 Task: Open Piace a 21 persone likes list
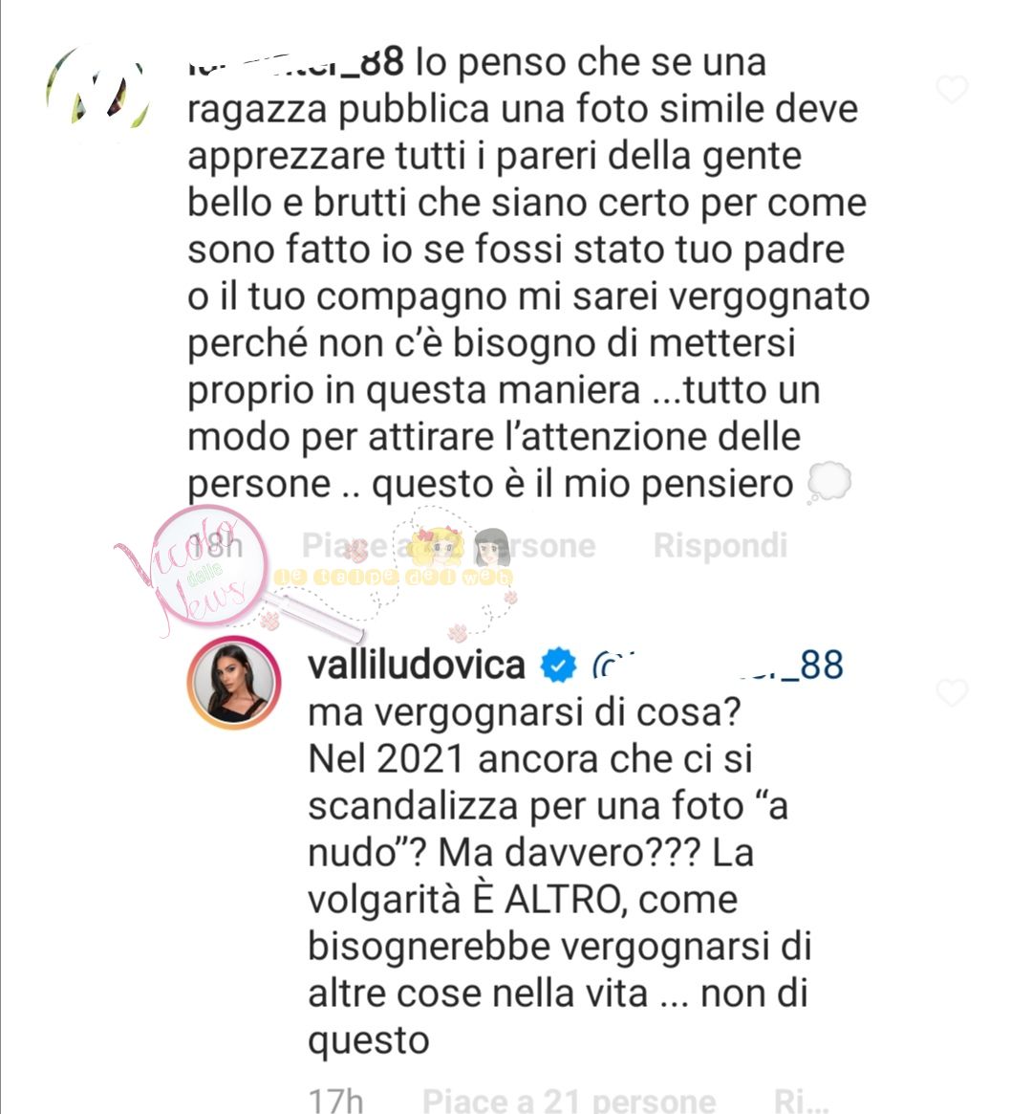click(569, 1100)
